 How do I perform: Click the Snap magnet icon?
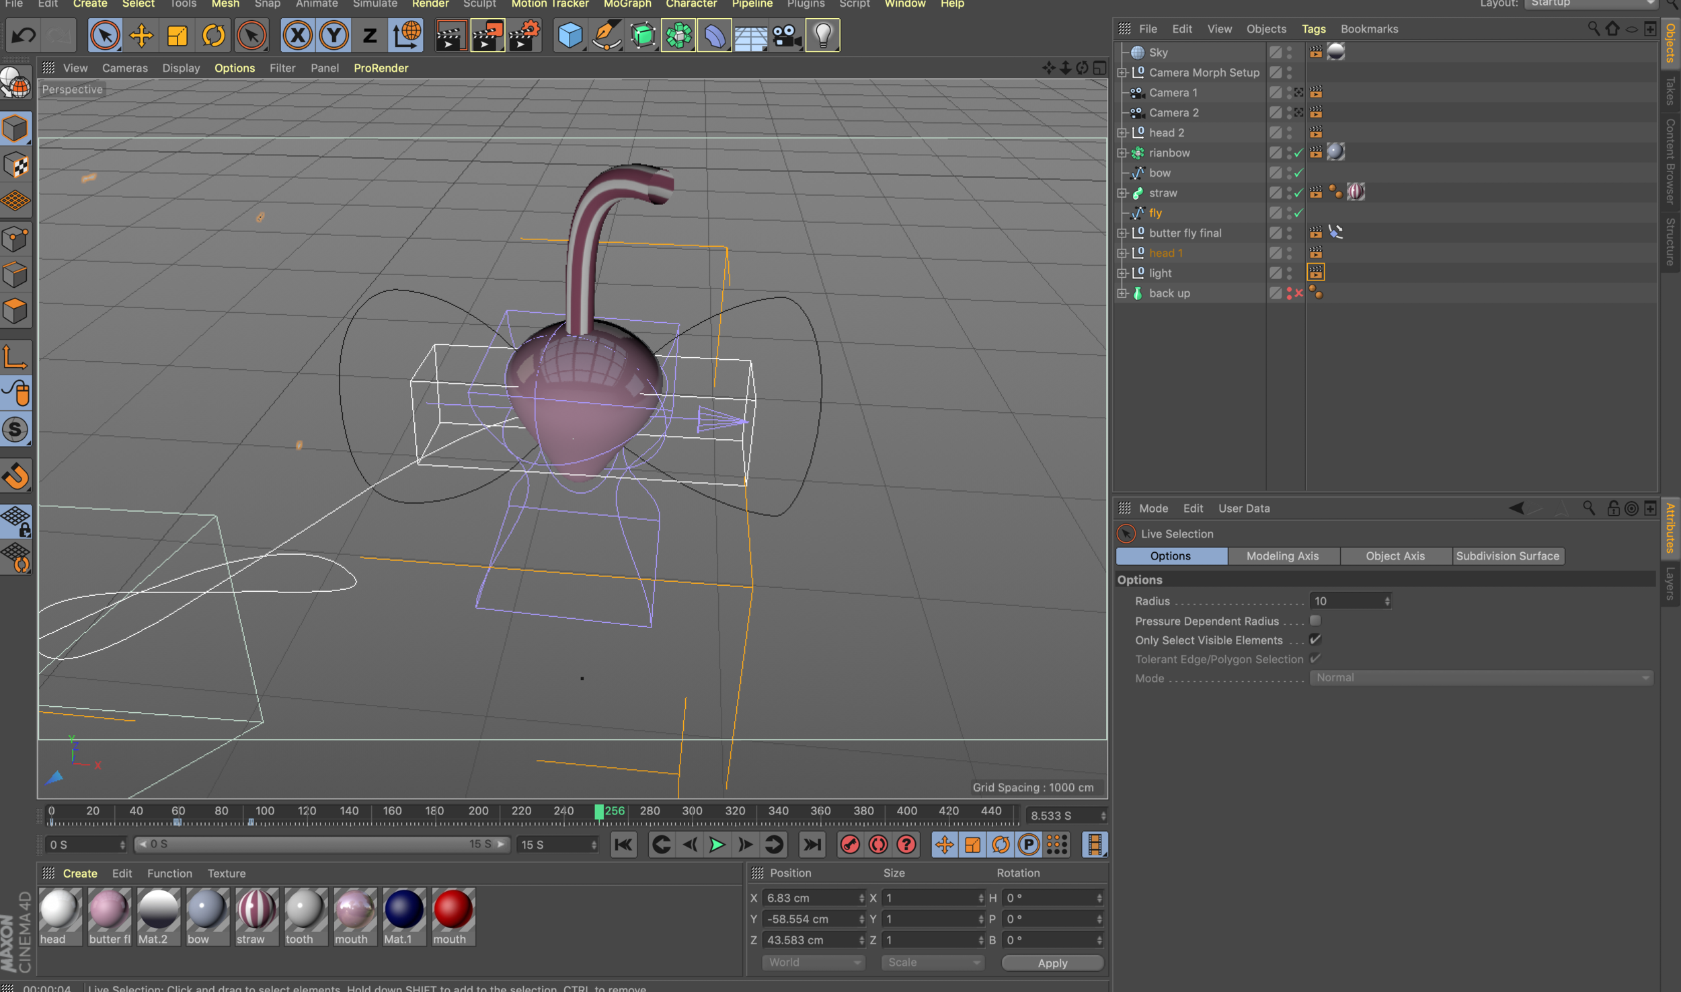15,477
